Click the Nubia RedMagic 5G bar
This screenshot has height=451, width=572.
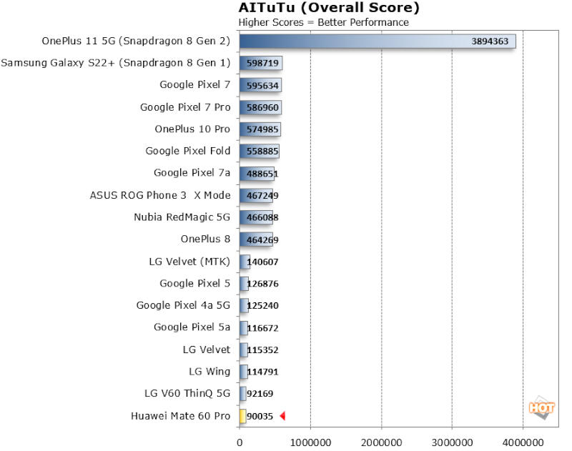point(255,217)
